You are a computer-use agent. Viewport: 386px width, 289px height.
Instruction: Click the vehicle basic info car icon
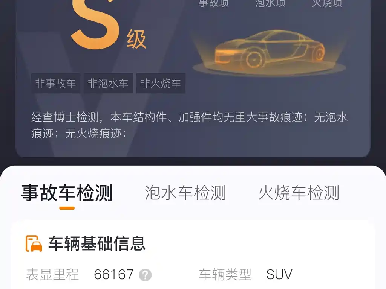(x=34, y=243)
